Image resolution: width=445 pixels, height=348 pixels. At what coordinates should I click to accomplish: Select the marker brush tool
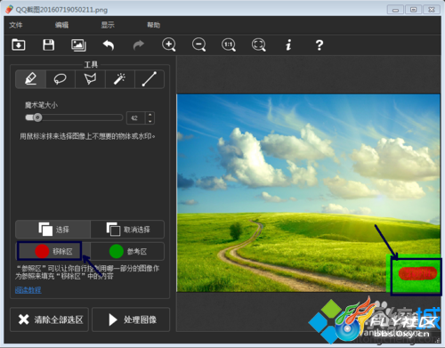pos(30,79)
